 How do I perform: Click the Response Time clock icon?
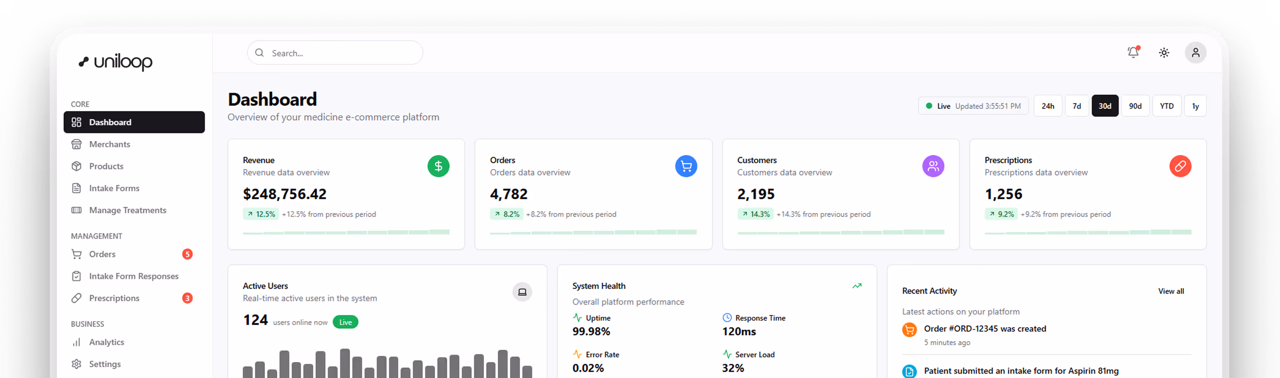[x=727, y=318]
